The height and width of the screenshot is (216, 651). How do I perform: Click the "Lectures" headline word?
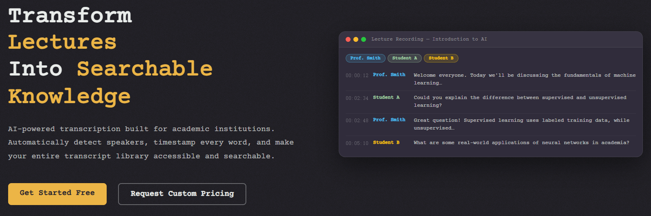62,42
